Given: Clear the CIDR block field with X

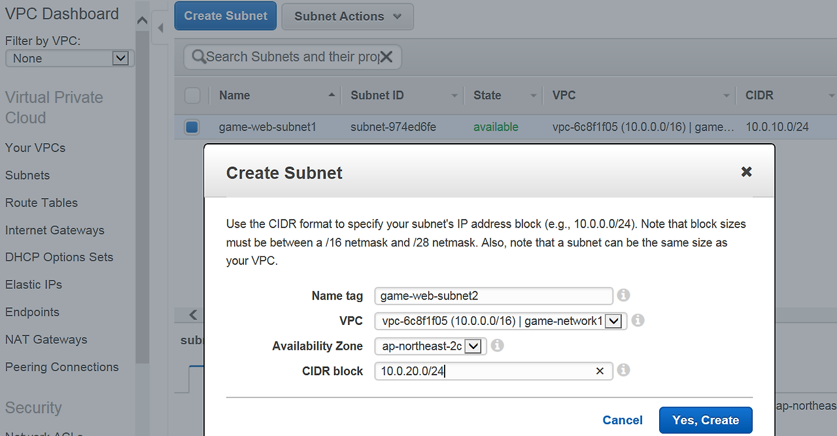Looking at the screenshot, I should 600,371.
